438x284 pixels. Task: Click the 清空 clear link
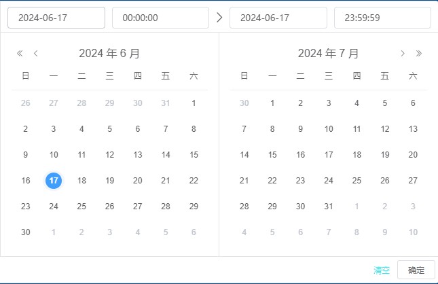[x=382, y=270]
